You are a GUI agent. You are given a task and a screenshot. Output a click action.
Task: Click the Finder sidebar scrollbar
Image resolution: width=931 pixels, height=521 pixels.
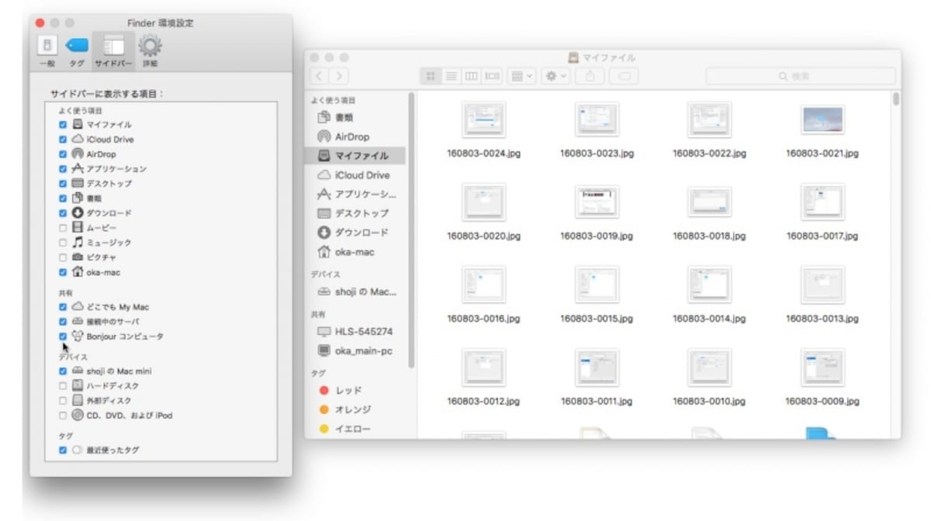click(x=411, y=230)
